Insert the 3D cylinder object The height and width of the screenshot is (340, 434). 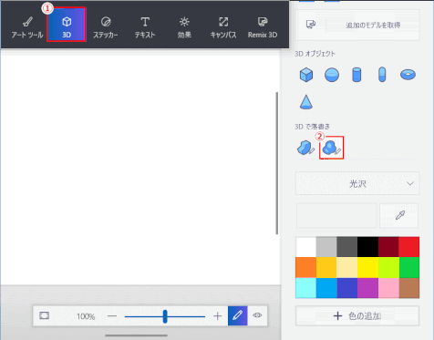356,75
